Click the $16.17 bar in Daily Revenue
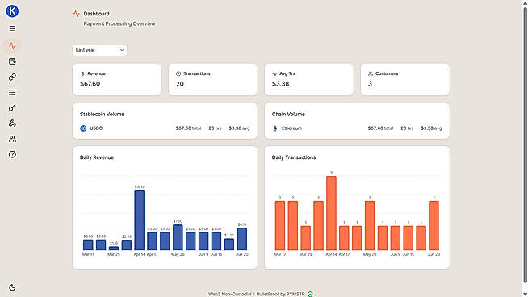Image resolution: width=528 pixels, height=297 pixels. pyautogui.click(x=140, y=220)
